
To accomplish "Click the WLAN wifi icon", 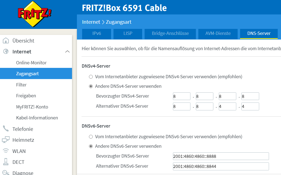I will (6, 151).
